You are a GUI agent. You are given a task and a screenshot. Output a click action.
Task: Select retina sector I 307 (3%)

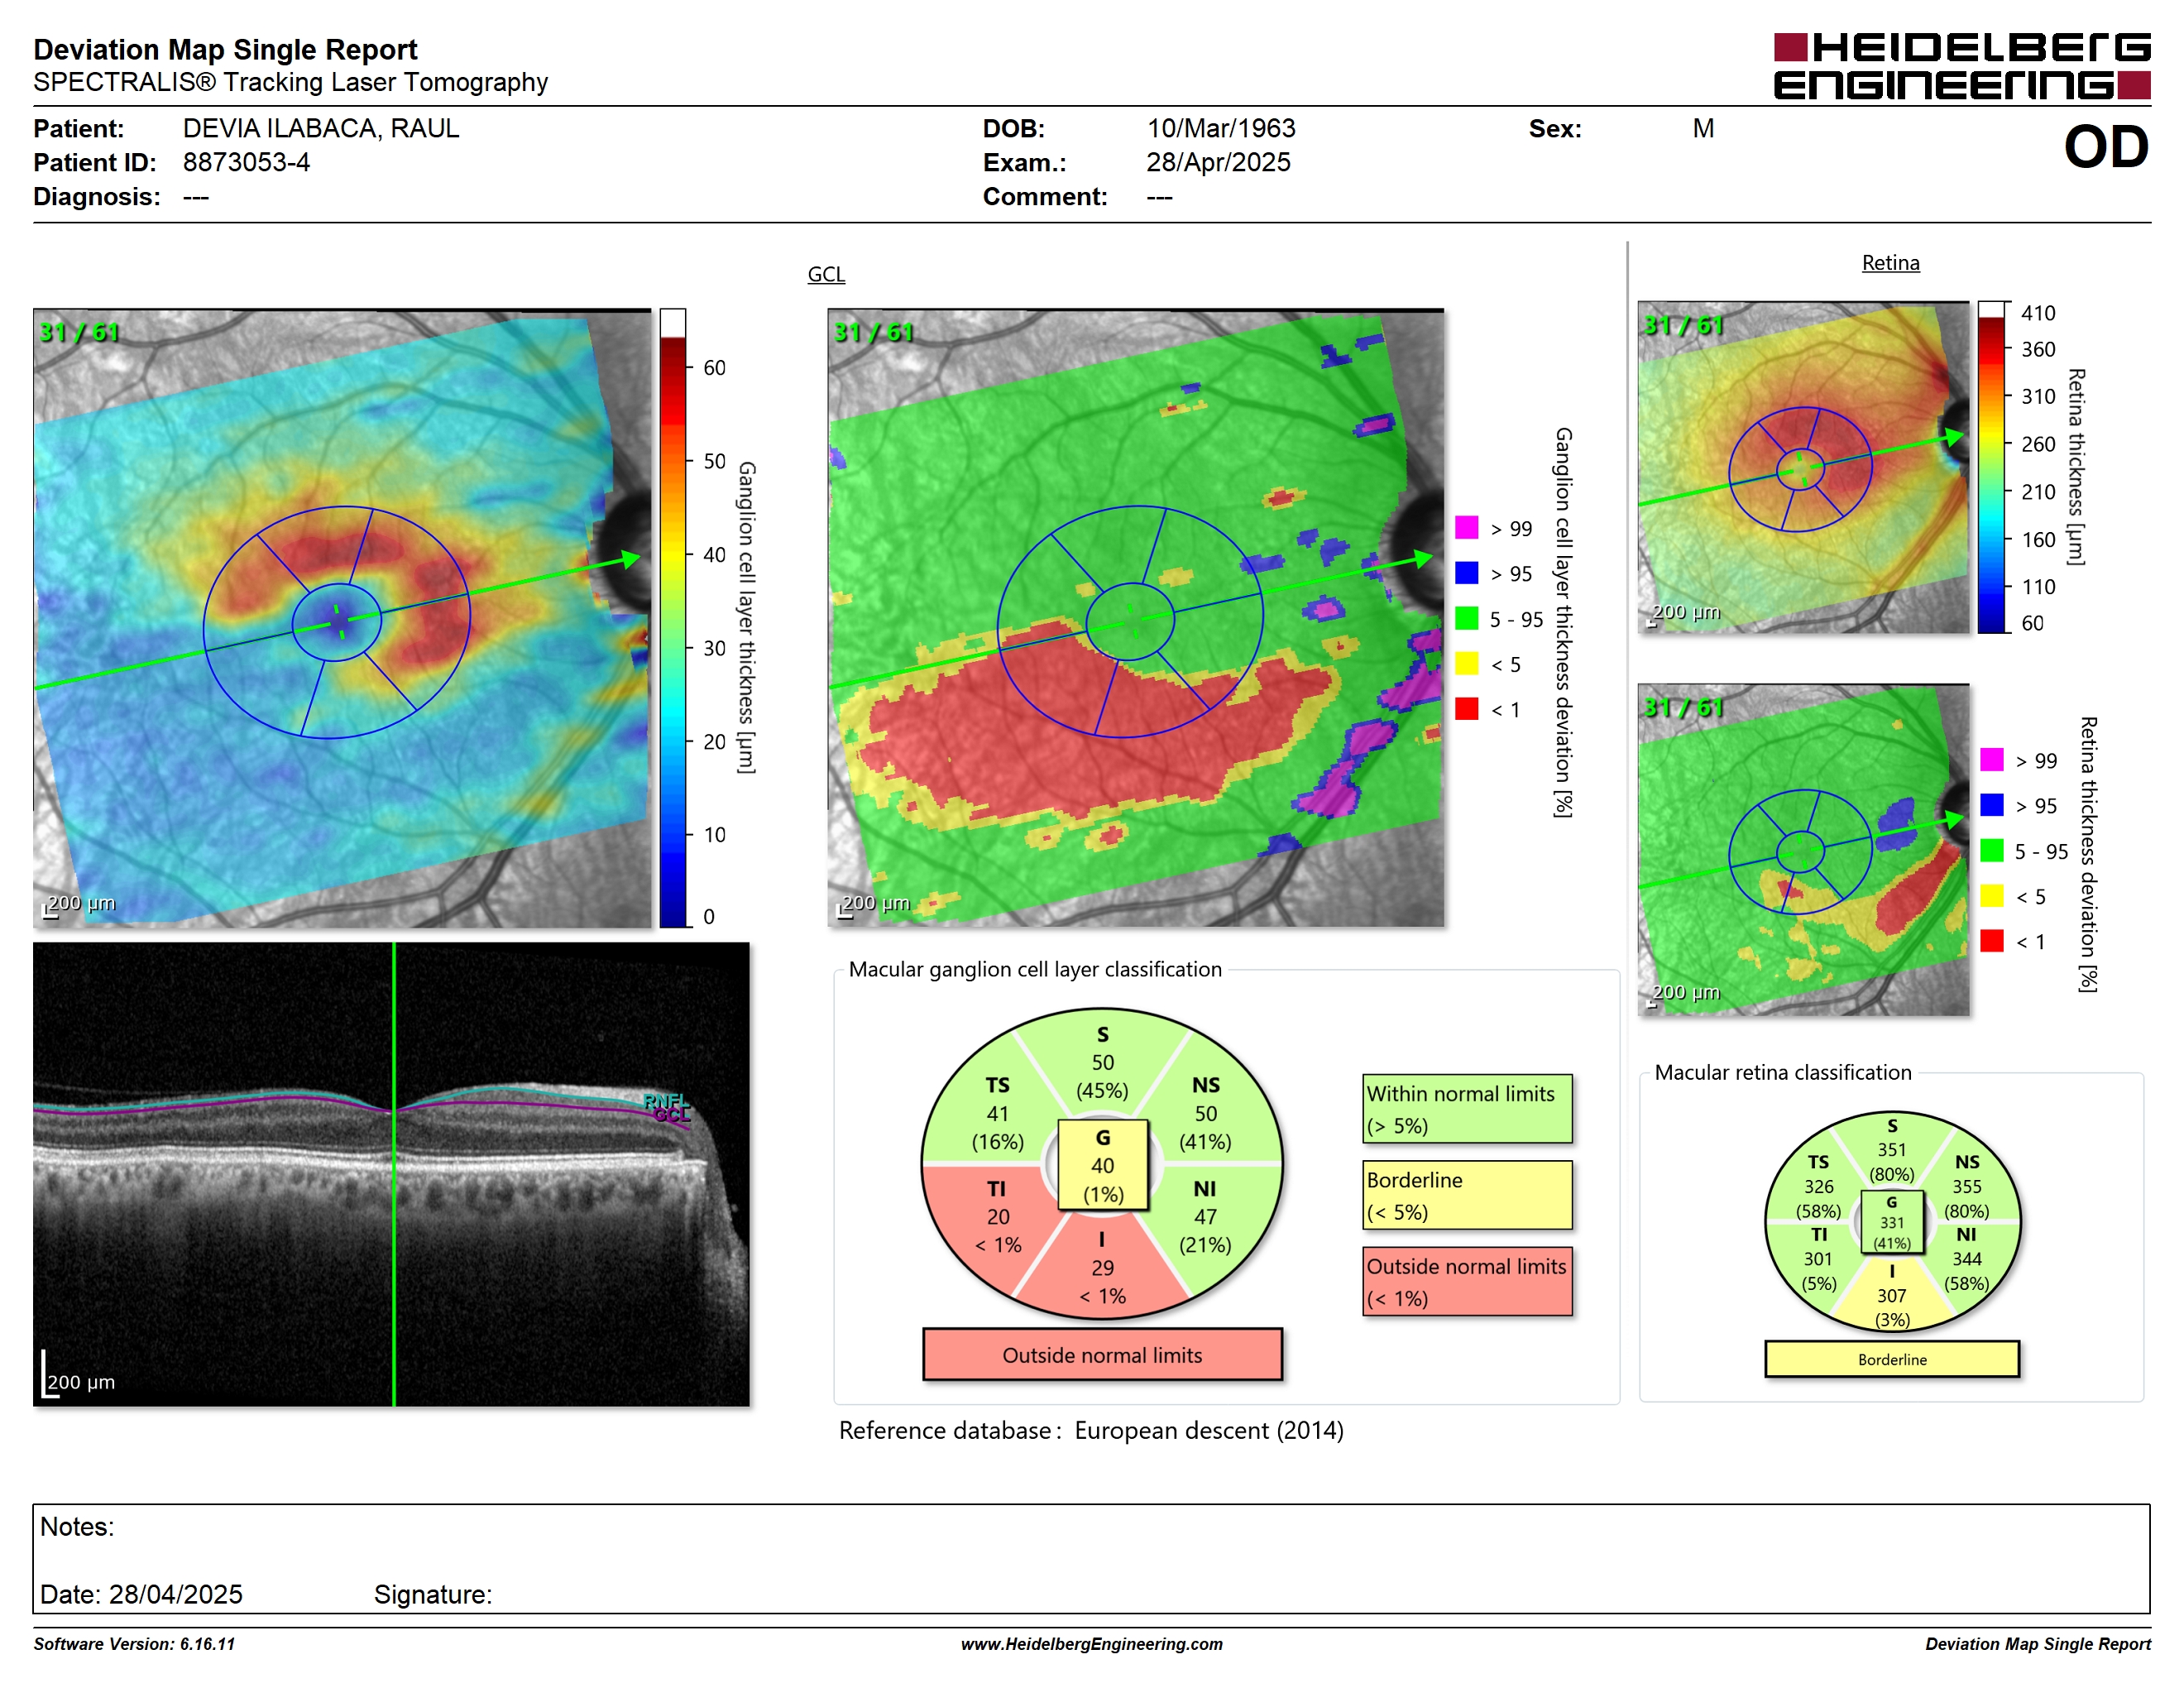pyautogui.click(x=1892, y=1296)
